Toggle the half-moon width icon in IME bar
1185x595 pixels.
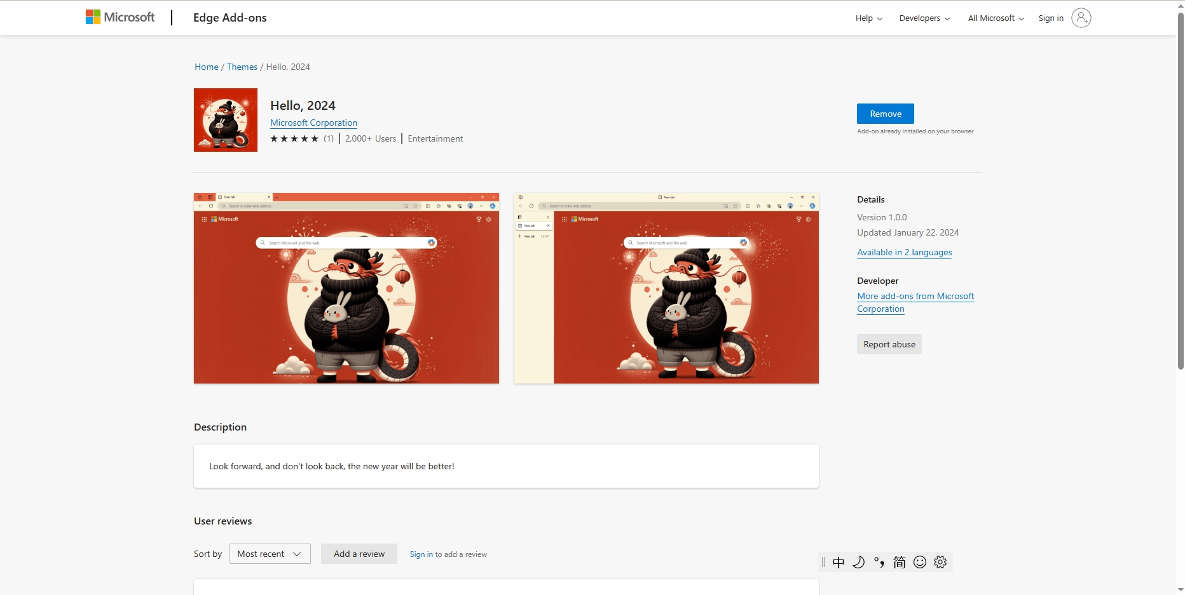pos(859,562)
